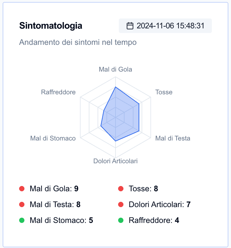Viewport: 231px width, 248px height.
Task: Select the Dolori Articolari radar axis label
Action: 115,161
